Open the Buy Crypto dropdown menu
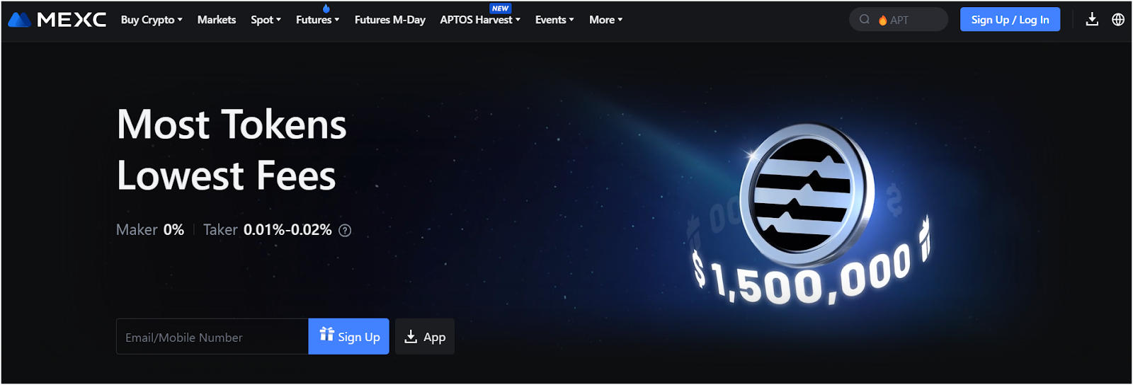 pyautogui.click(x=152, y=20)
